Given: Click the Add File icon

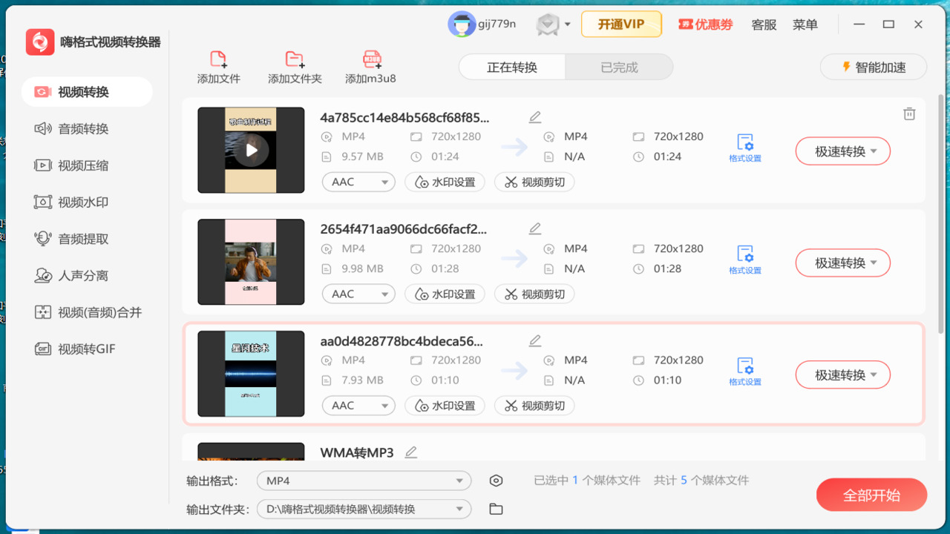Looking at the screenshot, I should click(218, 60).
